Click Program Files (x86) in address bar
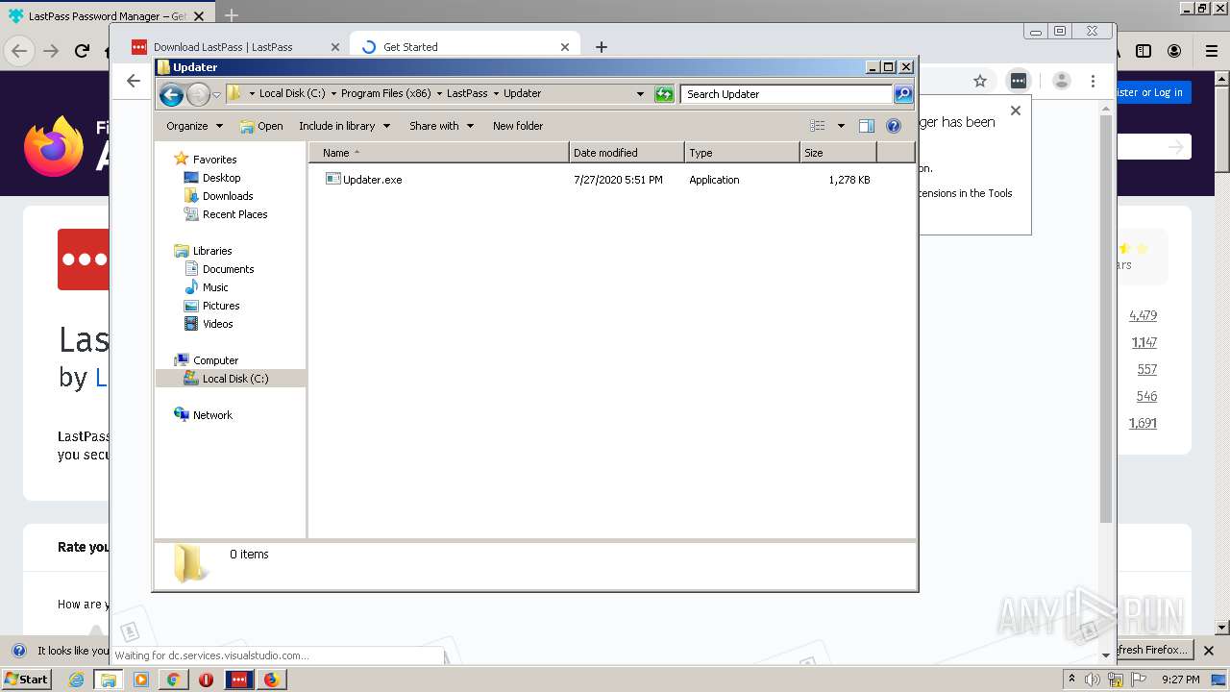This screenshot has height=692, width=1230. click(385, 93)
